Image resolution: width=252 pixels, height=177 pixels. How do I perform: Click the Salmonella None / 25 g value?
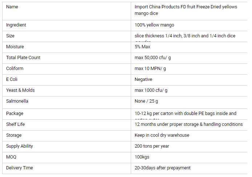[146, 101]
